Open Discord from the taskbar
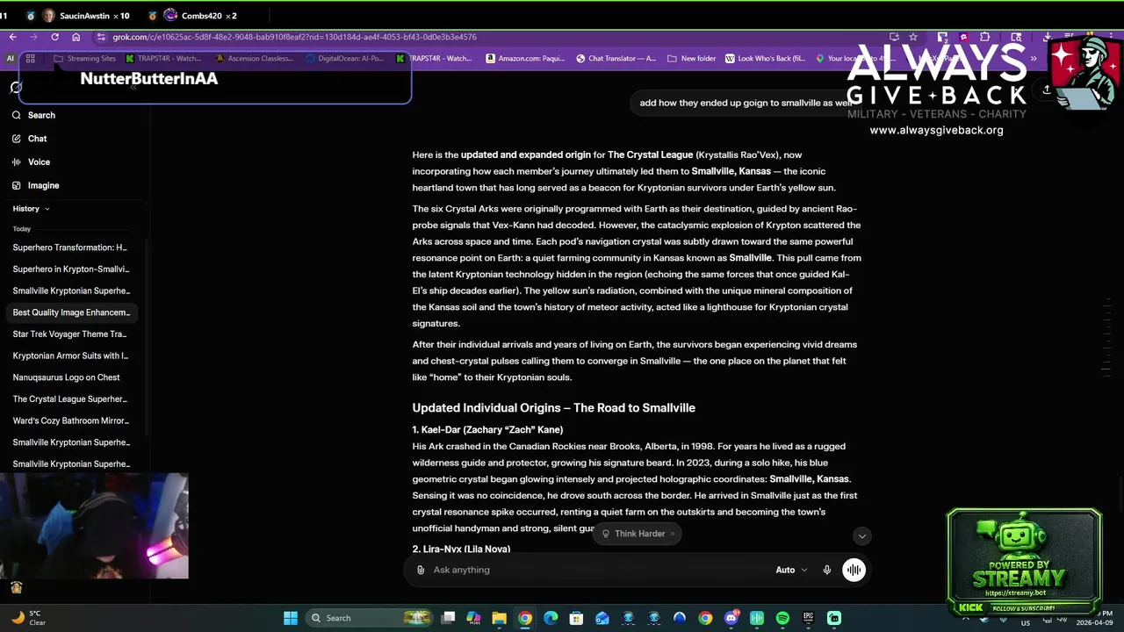The image size is (1124, 632). pos(731,618)
